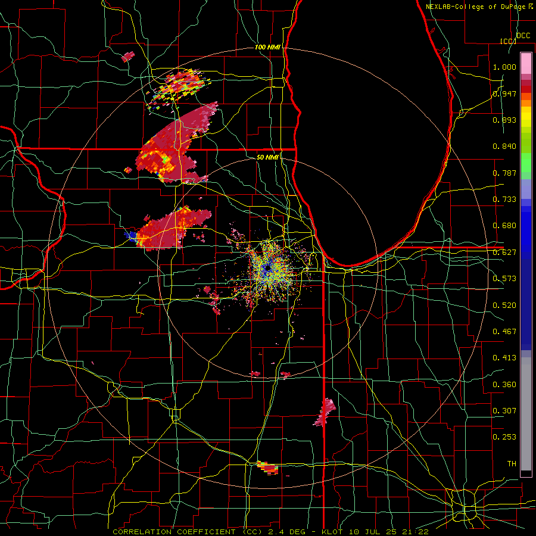Select the 0.840 legend value

[504, 147]
